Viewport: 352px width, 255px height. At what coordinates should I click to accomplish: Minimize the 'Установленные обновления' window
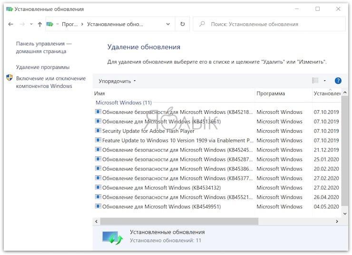pos(297,9)
